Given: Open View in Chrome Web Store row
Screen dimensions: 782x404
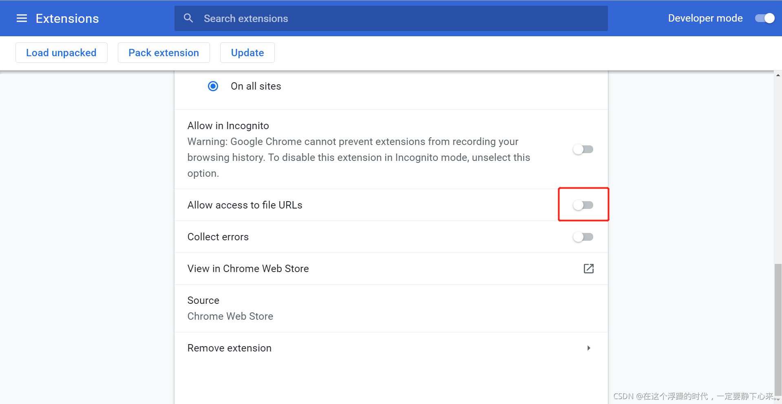Looking at the screenshot, I should point(391,268).
